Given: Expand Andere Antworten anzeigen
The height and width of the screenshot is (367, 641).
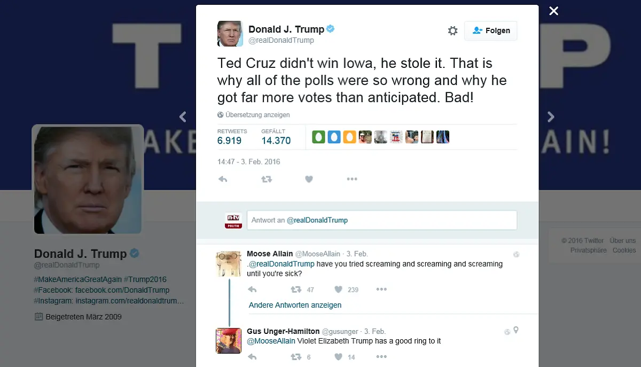Looking at the screenshot, I should 295,304.
